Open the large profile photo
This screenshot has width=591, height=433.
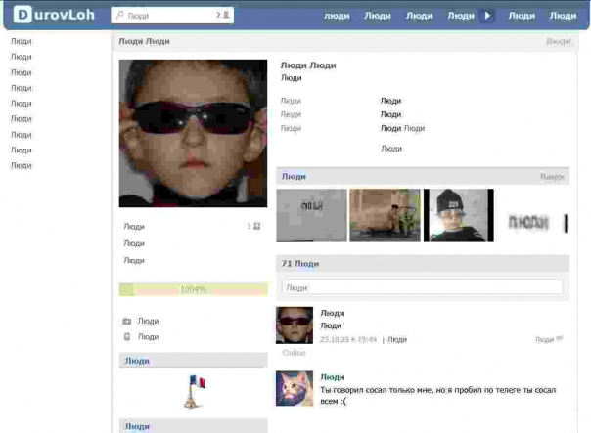point(193,133)
